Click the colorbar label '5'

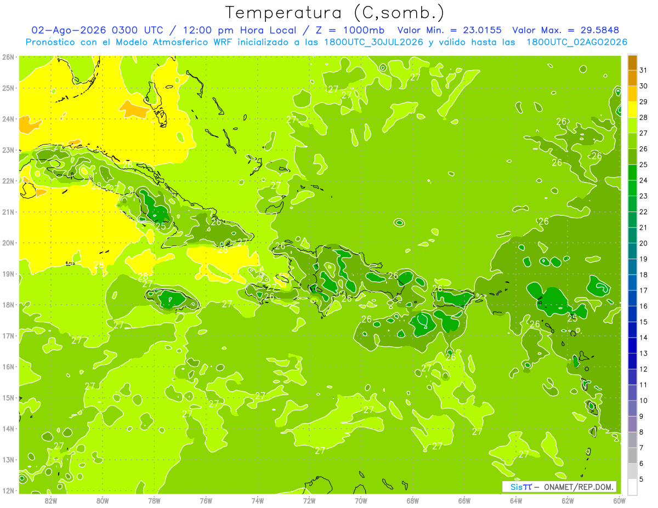[x=642, y=479]
